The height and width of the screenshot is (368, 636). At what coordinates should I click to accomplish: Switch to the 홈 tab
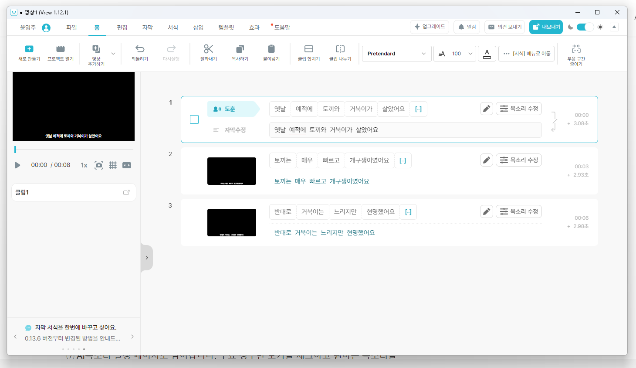point(97,27)
